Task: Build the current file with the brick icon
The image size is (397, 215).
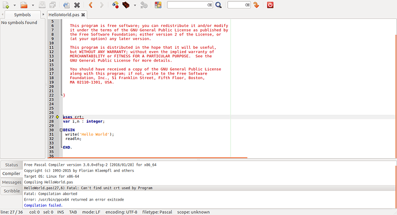Action: pyautogui.click(x=126, y=5)
